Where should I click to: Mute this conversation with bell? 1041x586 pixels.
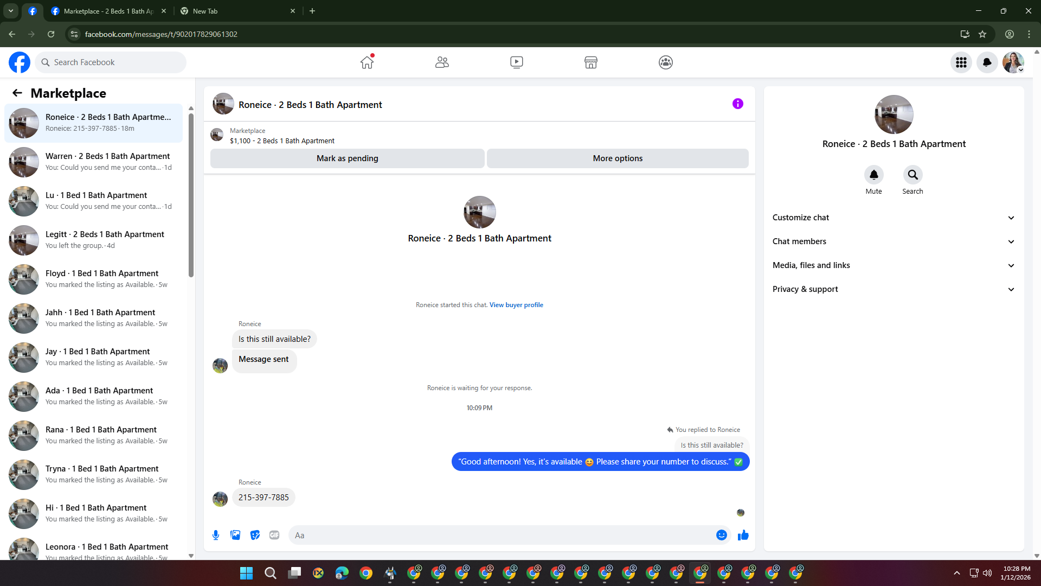pyautogui.click(x=873, y=175)
